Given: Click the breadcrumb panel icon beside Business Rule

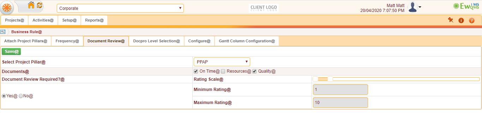Looking at the screenshot, I should (x=3, y=32).
